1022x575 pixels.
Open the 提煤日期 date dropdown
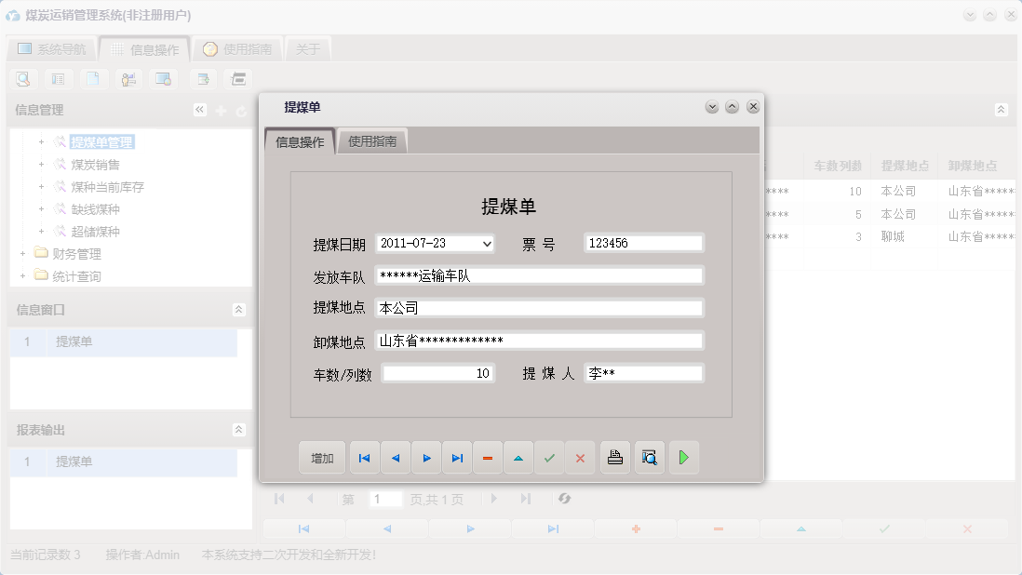tap(488, 242)
